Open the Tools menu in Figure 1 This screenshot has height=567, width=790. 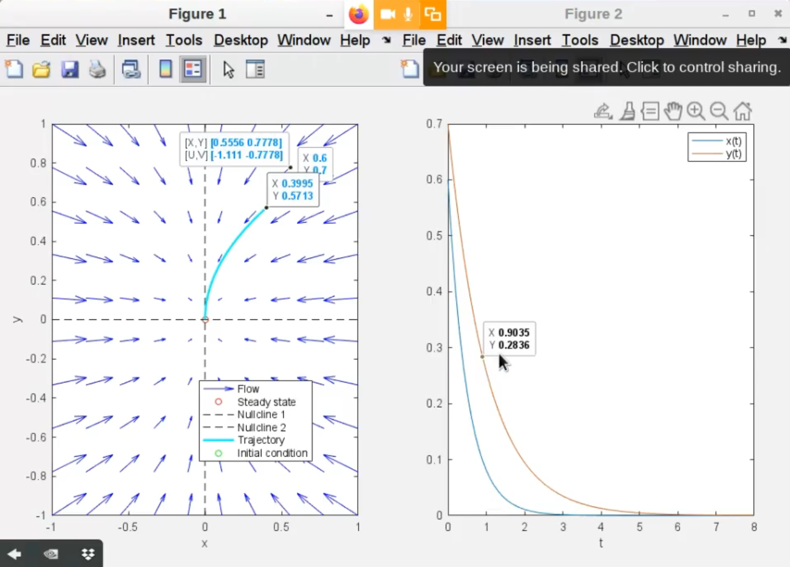click(184, 40)
